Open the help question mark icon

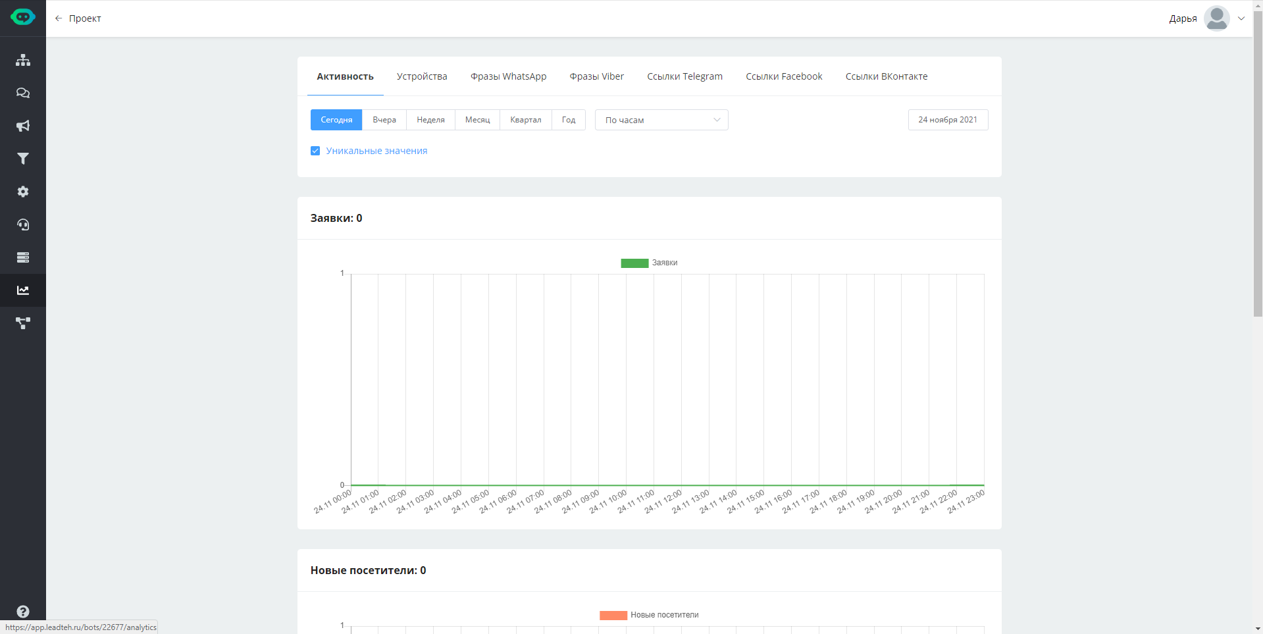(23, 612)
